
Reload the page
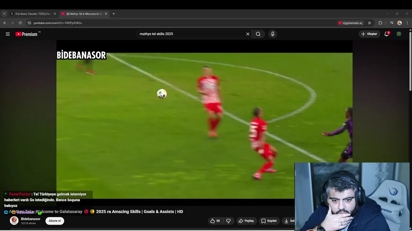point(20,23)
